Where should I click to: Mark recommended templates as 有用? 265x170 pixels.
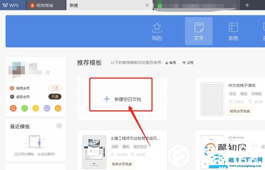point(170,63)
